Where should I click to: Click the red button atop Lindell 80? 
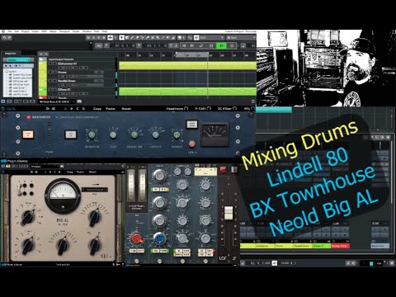(223, 170)
